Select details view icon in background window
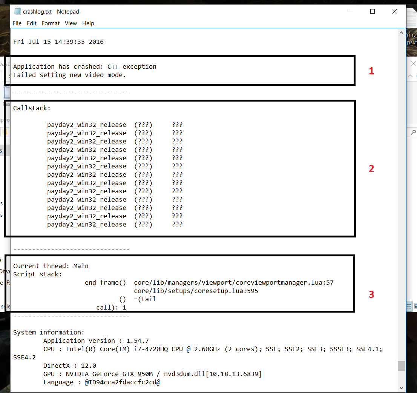417x393 pixels. [x=409, y=306]
